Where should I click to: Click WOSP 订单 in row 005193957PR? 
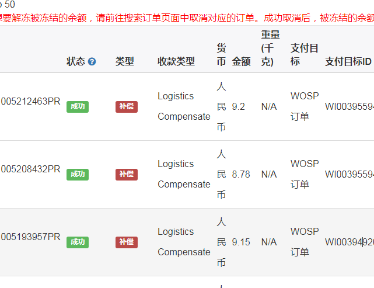click(305, 242)
